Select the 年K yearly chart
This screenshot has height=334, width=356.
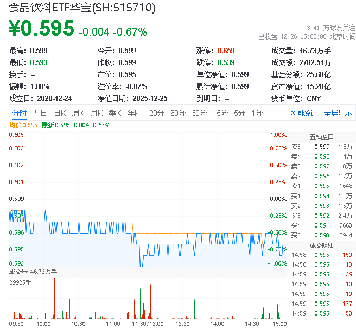[x=133, y=113]
